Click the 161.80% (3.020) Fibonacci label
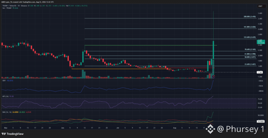268x138 pixels. click(250, 27)
